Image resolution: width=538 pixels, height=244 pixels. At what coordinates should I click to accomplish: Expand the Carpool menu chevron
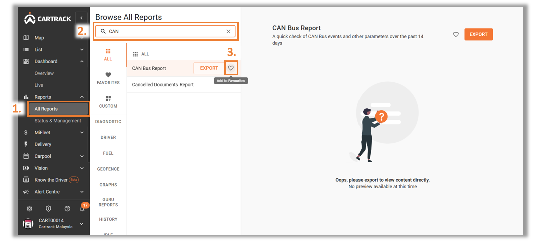(x=82, y=156)
